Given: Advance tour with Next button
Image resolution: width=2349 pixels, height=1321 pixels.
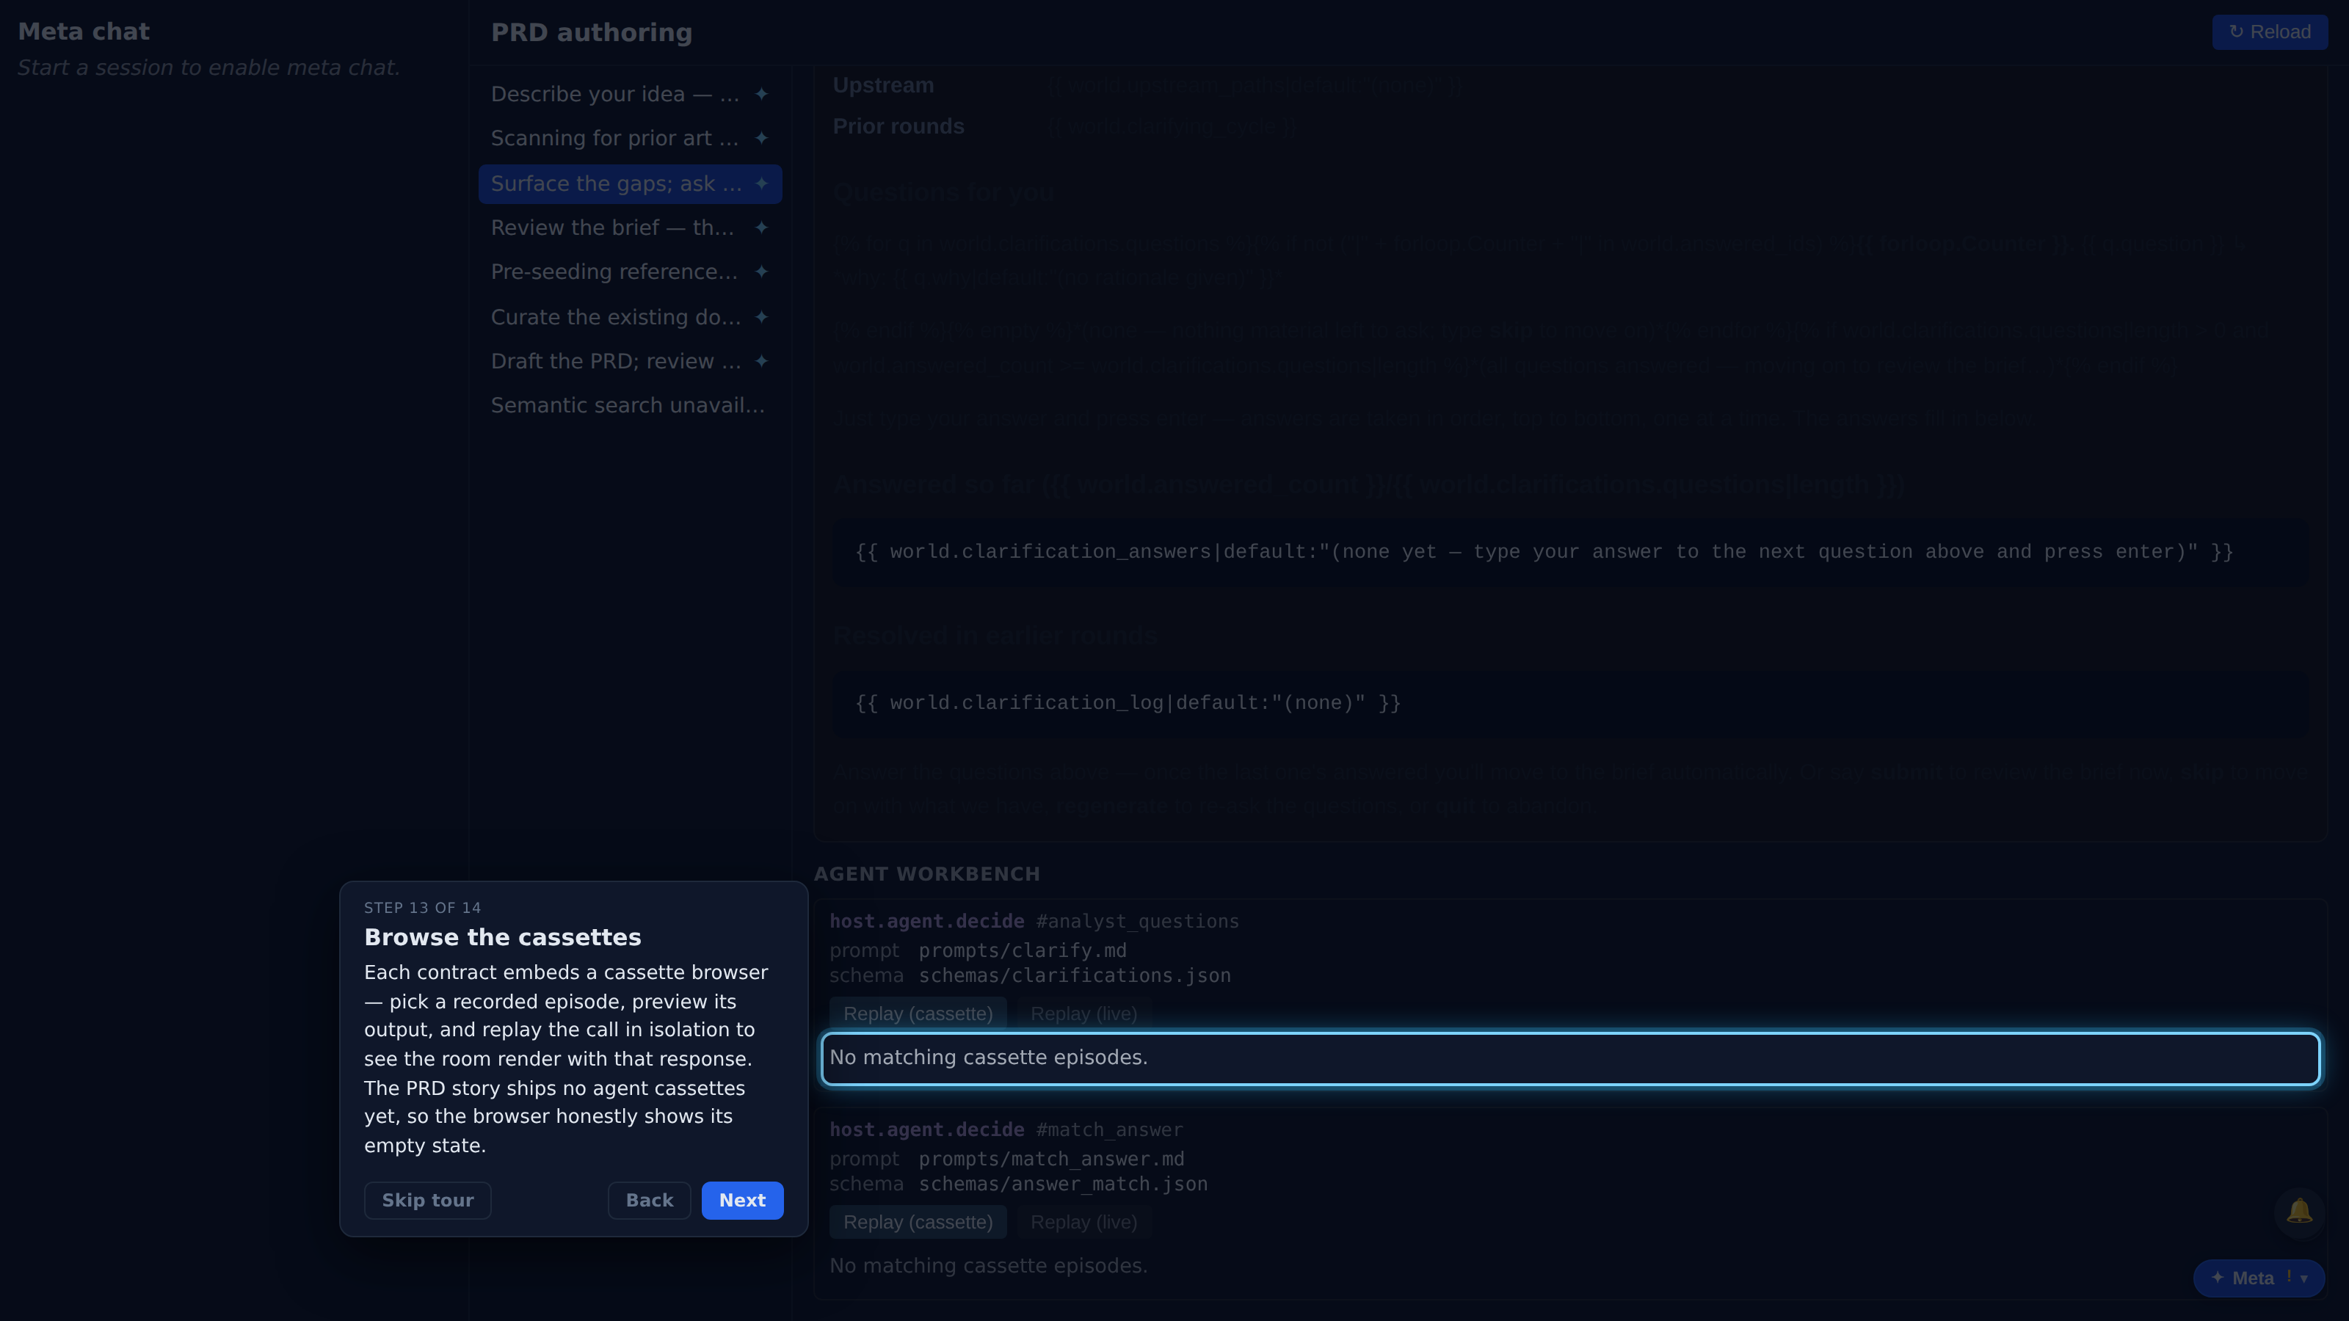Looking at the screenshot, I should coord(742,1200).
